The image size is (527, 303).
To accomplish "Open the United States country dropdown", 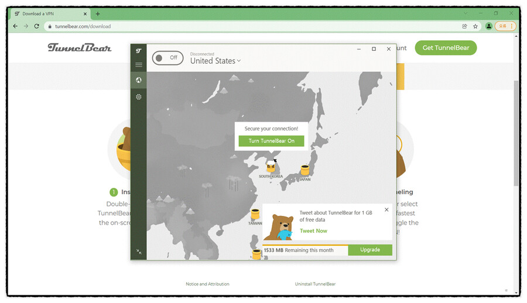I will click(215, 61).
